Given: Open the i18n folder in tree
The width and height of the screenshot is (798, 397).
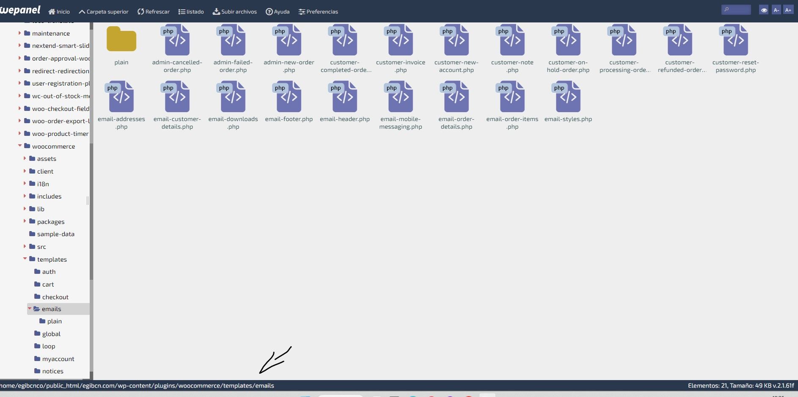Looking at the screenshot, I should point(39,184).
